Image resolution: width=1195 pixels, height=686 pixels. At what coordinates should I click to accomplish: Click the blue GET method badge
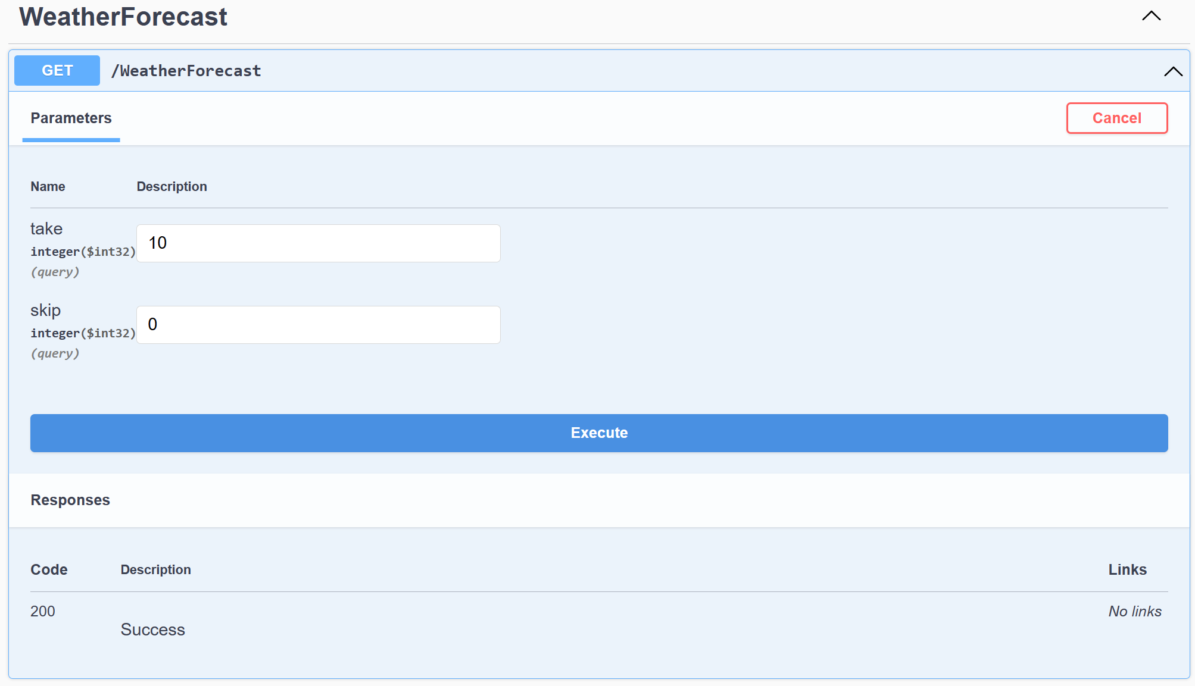point(57,71)
